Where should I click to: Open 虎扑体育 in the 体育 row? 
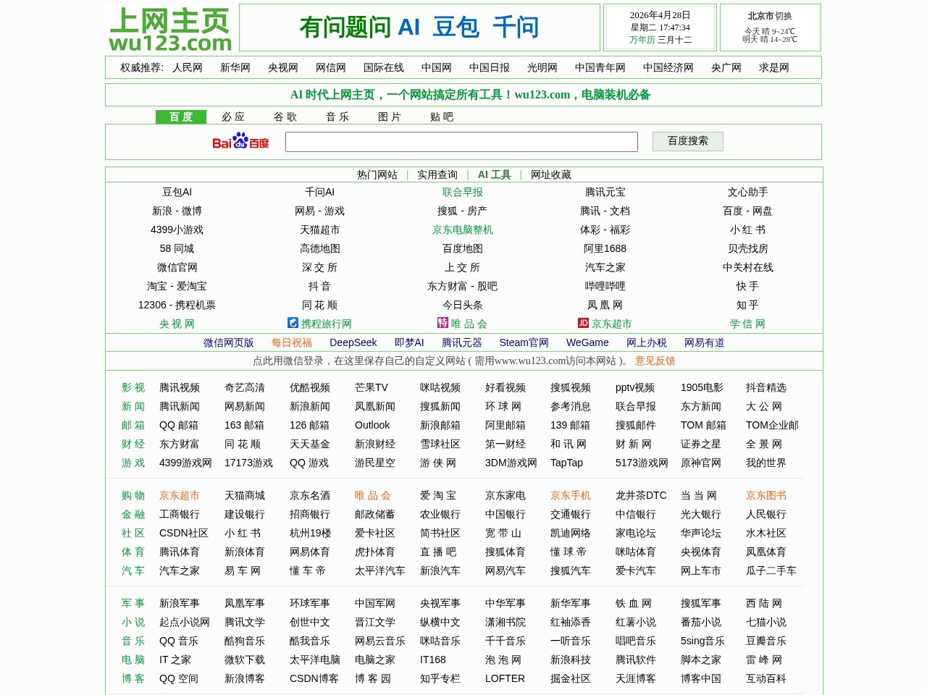[x=375, y=552]
